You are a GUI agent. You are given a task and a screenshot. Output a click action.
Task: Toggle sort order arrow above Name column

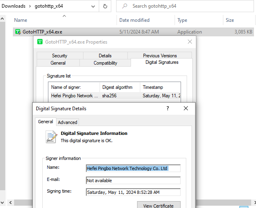tap(65, 16)
